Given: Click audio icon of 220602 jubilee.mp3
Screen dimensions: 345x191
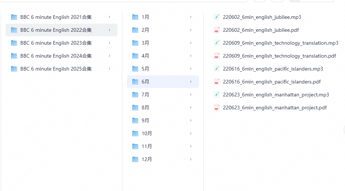Looking at the screenshot, I should coord(217,17).
